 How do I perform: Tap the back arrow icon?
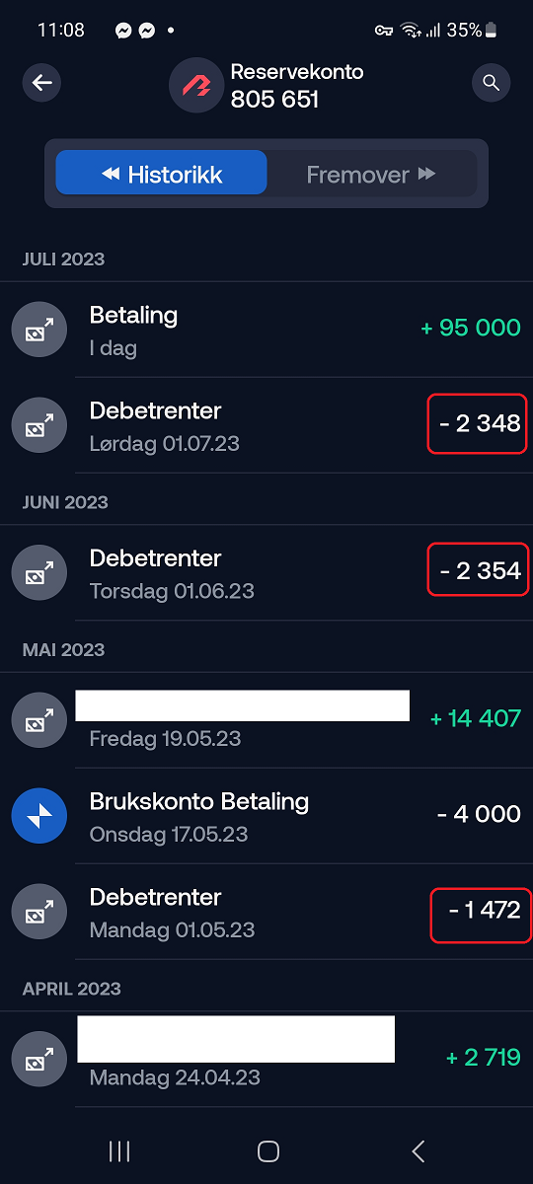(x=41, y=83)
